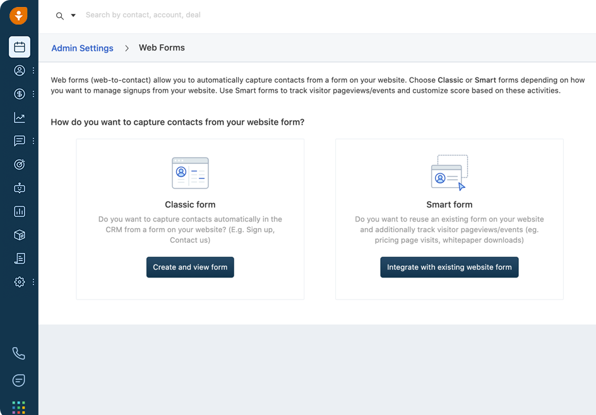Screen dimensions: 596x415
Task: Open the Phone calling panel
Action: coord(19,353)
